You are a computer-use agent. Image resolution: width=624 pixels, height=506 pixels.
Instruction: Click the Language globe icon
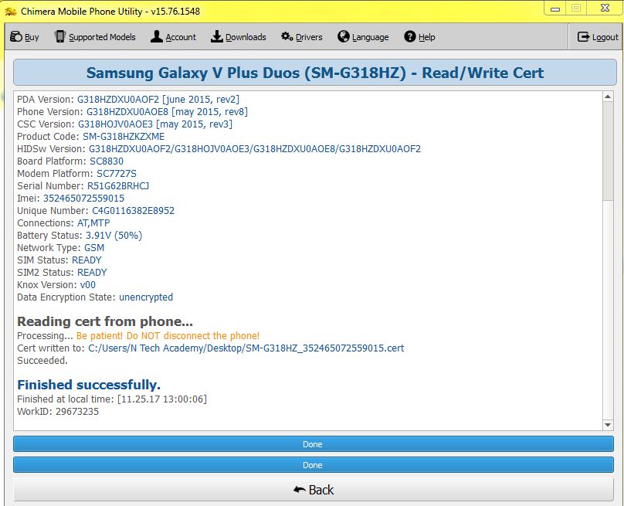point(344,36)
